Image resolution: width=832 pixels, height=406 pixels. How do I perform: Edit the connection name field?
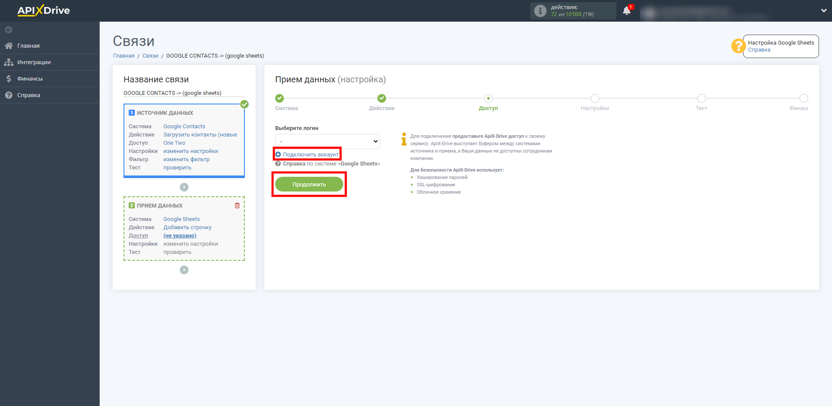[x=184, y=93]
